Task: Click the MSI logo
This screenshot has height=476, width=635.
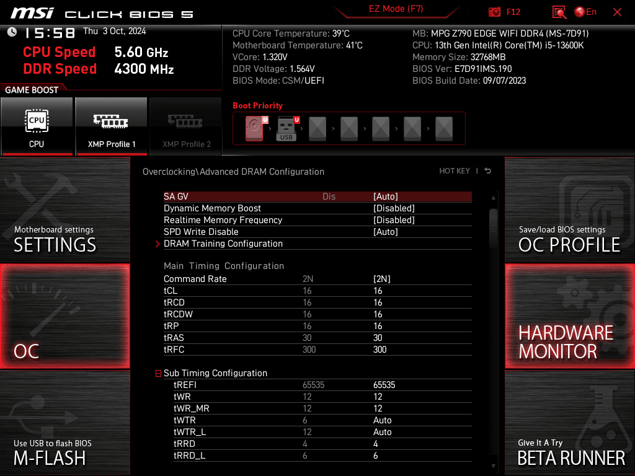Action: (x=32, y=13)
